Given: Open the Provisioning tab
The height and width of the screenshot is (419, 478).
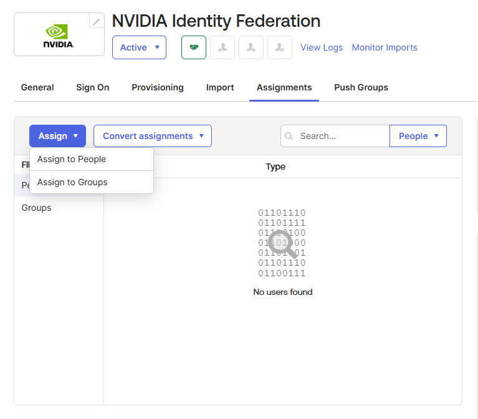Looking at the screenshot, I should point(158,87).
